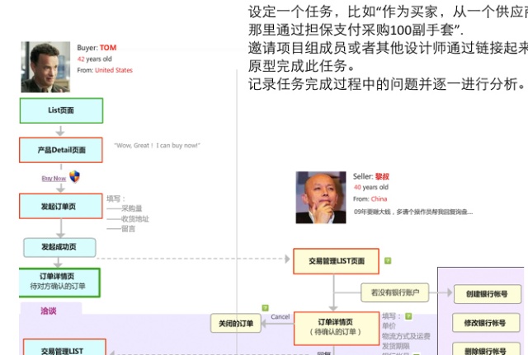
Task: Click the buyer name TOM
Action: [108, 48]
